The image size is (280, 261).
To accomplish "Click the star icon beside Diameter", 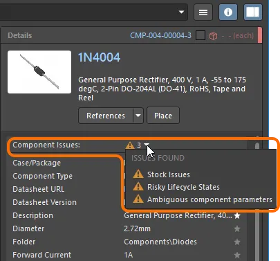I will pos(237,229).
